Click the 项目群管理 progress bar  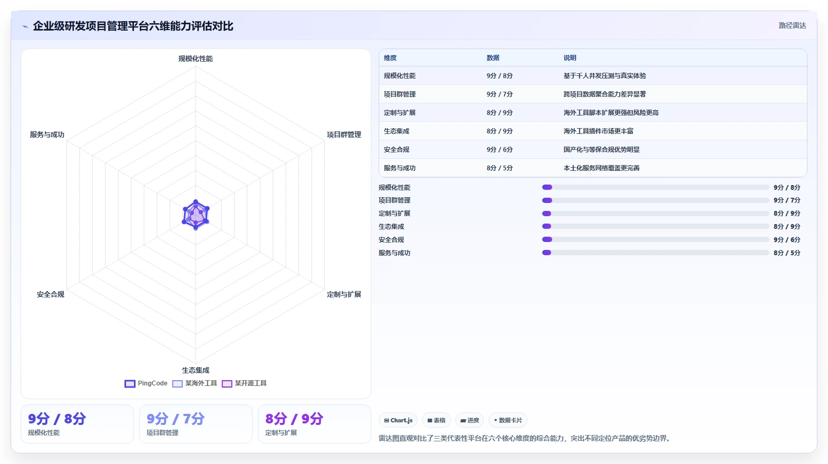click(x=656, y=200)
